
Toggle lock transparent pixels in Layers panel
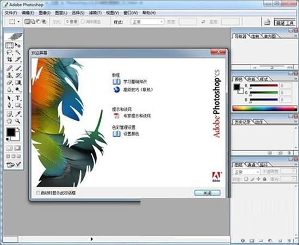246,179
